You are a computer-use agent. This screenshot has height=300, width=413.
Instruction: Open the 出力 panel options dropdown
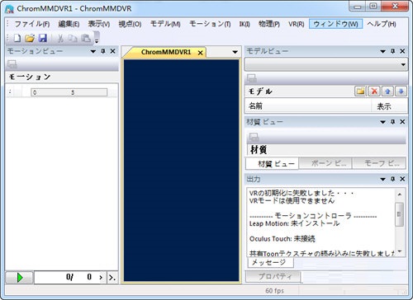[382, 179]
